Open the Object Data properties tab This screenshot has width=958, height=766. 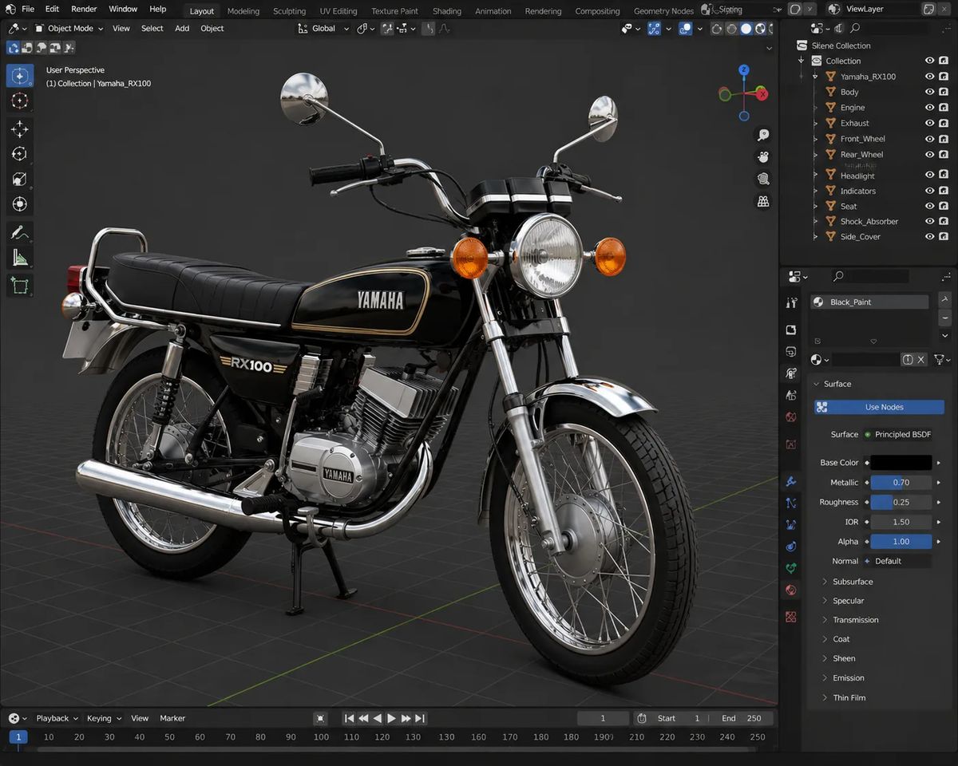pos(791,568)
